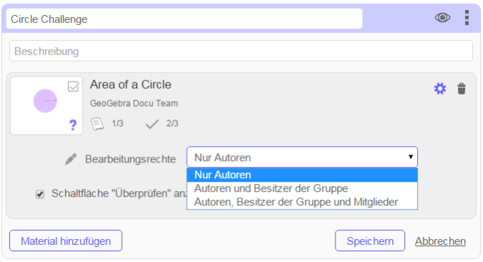Click the Circle Challenge title field
Image resolution: width=483 pixels, height=262 pixels.
pos(184,19)
